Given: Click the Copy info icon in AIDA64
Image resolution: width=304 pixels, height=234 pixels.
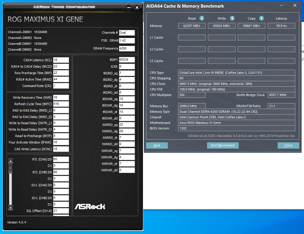Looking at the screenshot, I should 261,18.
